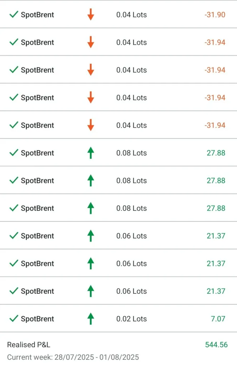Click the -31.90 loss value

click(x=215, y=15)
